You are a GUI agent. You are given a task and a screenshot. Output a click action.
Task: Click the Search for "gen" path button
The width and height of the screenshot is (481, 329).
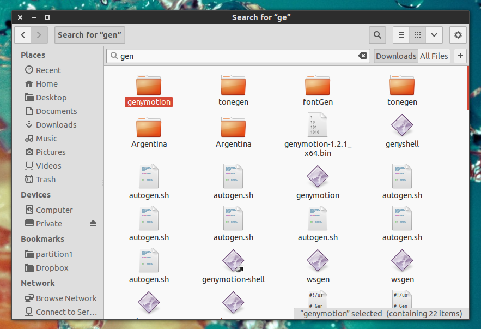point(89,35)
